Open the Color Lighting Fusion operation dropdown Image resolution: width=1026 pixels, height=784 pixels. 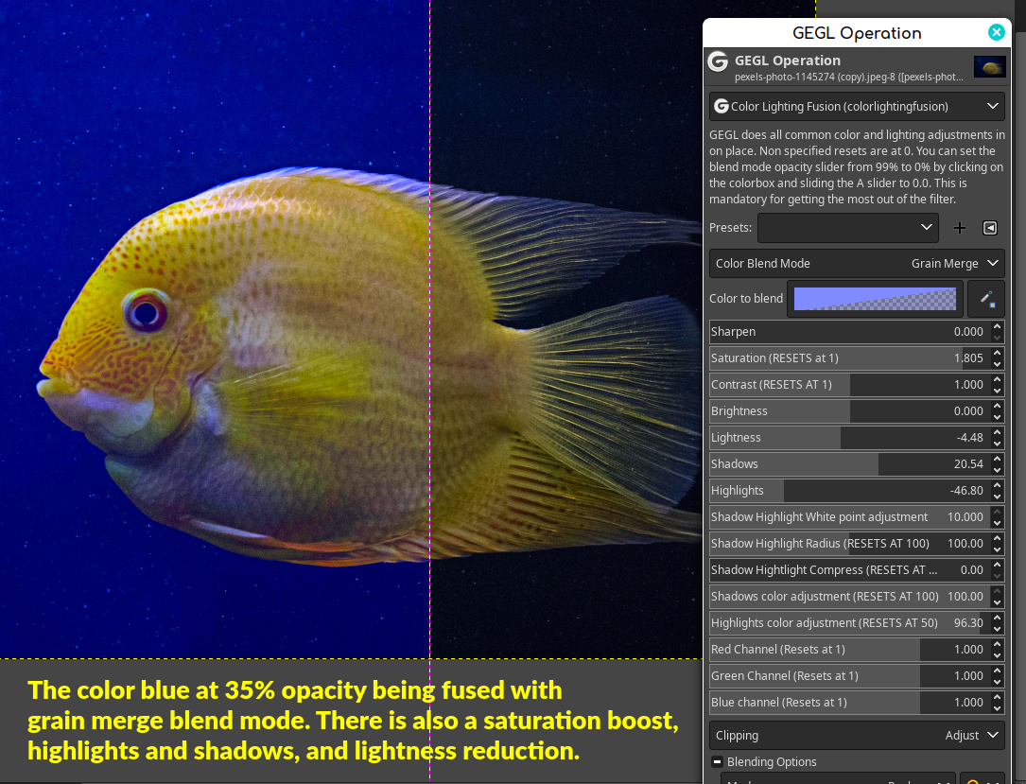pyautogui.click(x=857, y=106)
